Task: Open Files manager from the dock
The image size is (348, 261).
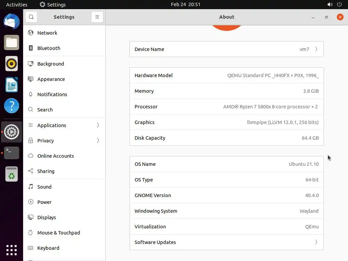Action: pos(12,42)
